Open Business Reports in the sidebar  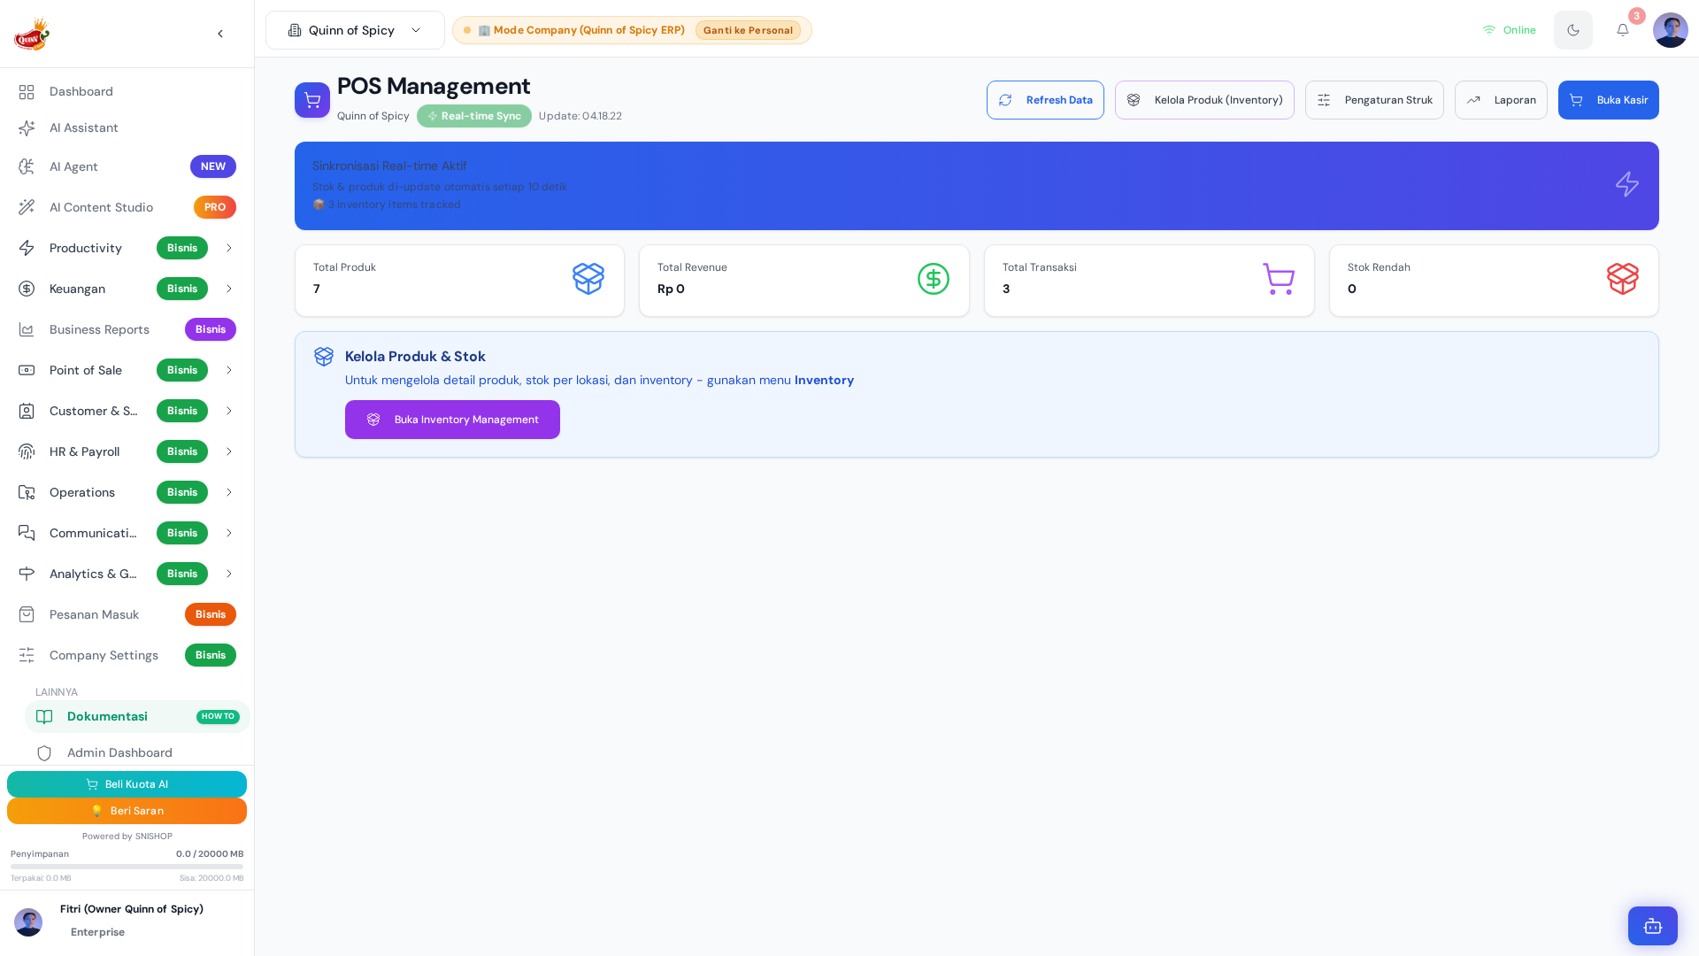pos(127,329)
